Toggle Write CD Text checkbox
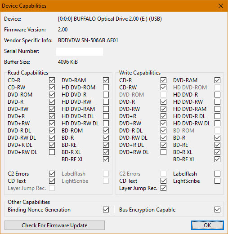Screen dimensions: 228x234 [x=163, y=181]
